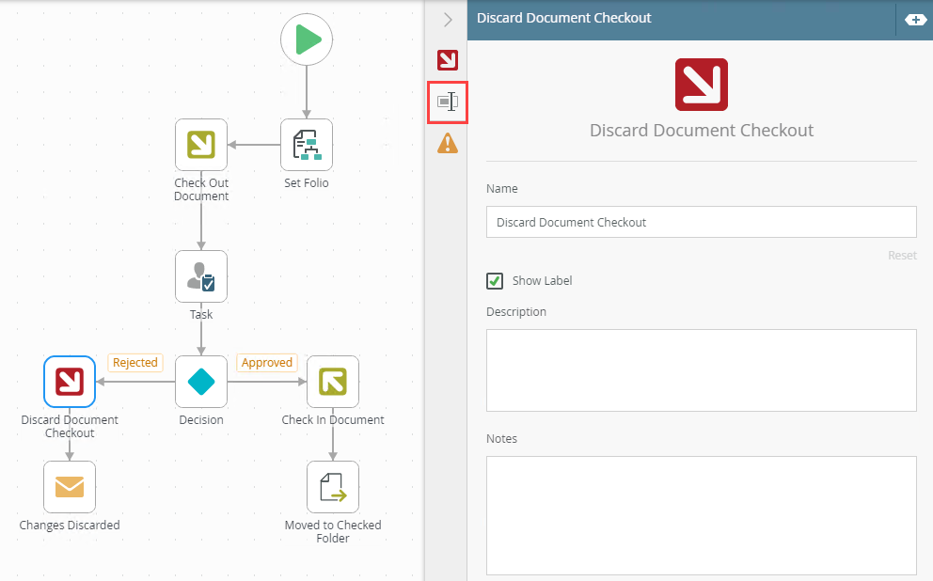Screen dimensions: 933x581
Task: Click the Reset link under Name
Action: pyautogui.click(x=901, y=256)
